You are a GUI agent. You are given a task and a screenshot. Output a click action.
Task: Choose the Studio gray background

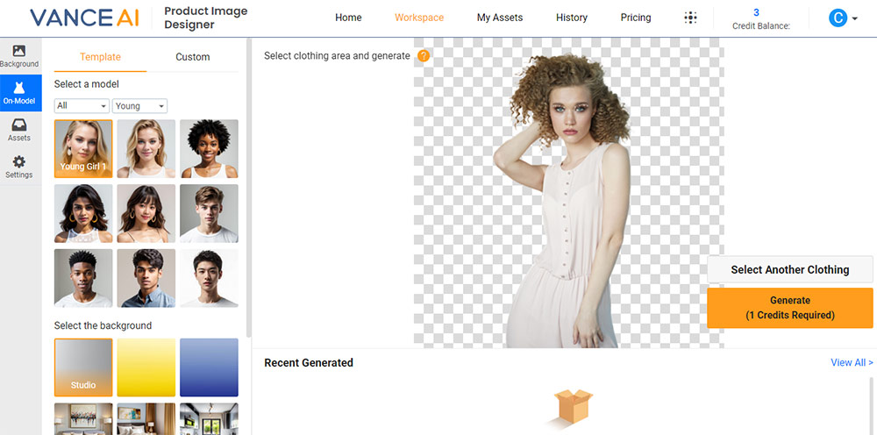tap(83, 367)
